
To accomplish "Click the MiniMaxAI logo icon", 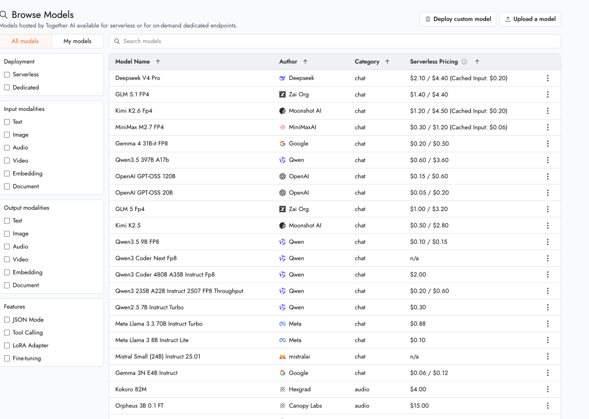I will [x=282, y=127].
